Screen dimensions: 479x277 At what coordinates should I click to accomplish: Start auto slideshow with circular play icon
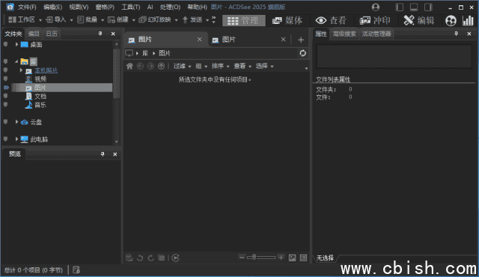[175, 258]
